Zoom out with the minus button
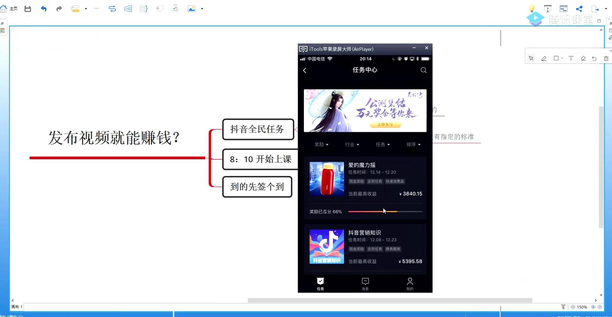The image size is (612, 317). (x=573, y=307)
